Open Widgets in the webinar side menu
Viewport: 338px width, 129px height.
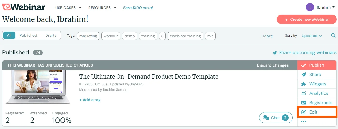317,84
